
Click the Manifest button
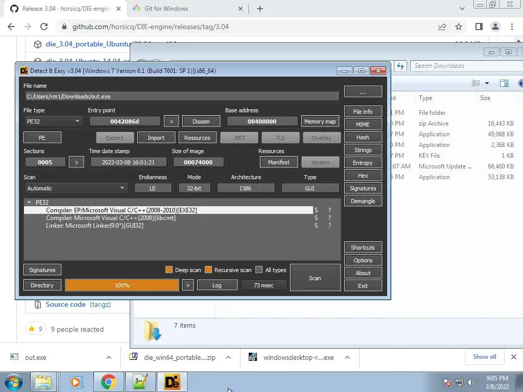(x=279, y=162)
